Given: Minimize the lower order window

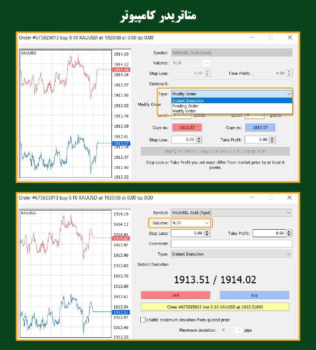Looking at the screenshot, I should click(252, 198).
